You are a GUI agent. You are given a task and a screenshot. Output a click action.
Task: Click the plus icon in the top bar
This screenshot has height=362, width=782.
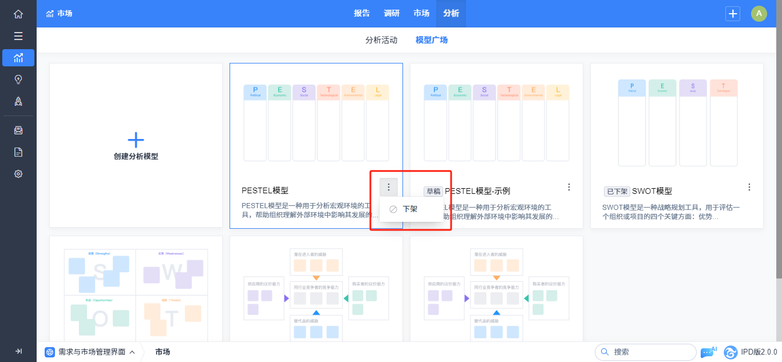click(x=733, y=14)
